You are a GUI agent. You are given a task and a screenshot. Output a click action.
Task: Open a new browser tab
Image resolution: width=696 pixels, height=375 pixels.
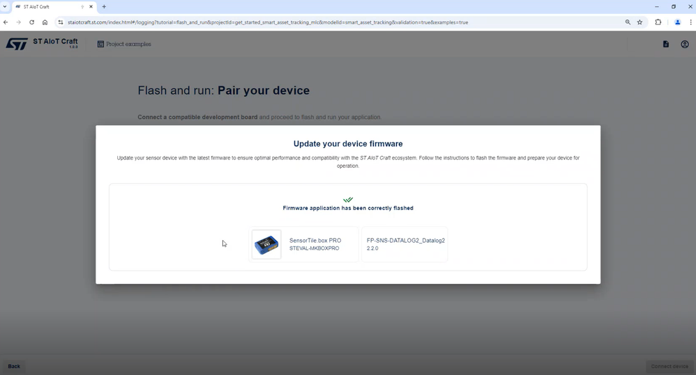coord(104,7)
